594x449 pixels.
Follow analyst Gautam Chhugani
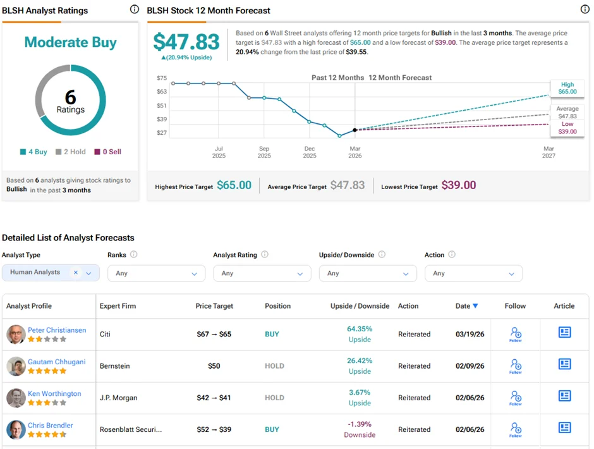516,366
